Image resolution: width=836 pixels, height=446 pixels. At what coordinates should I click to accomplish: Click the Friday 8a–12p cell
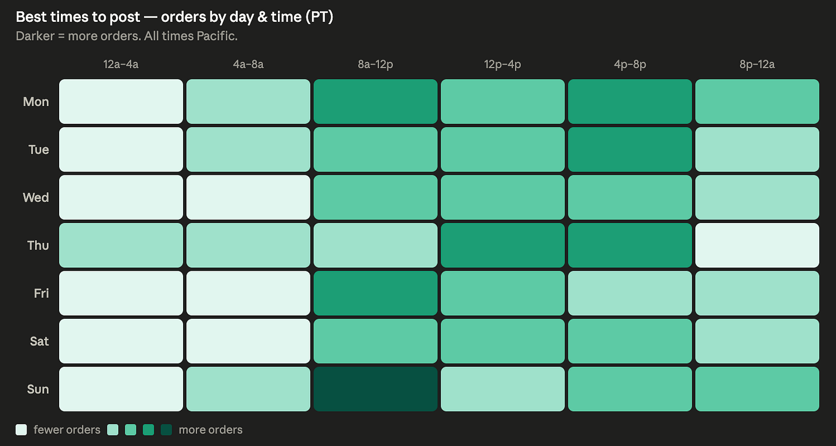pos(376,294)
